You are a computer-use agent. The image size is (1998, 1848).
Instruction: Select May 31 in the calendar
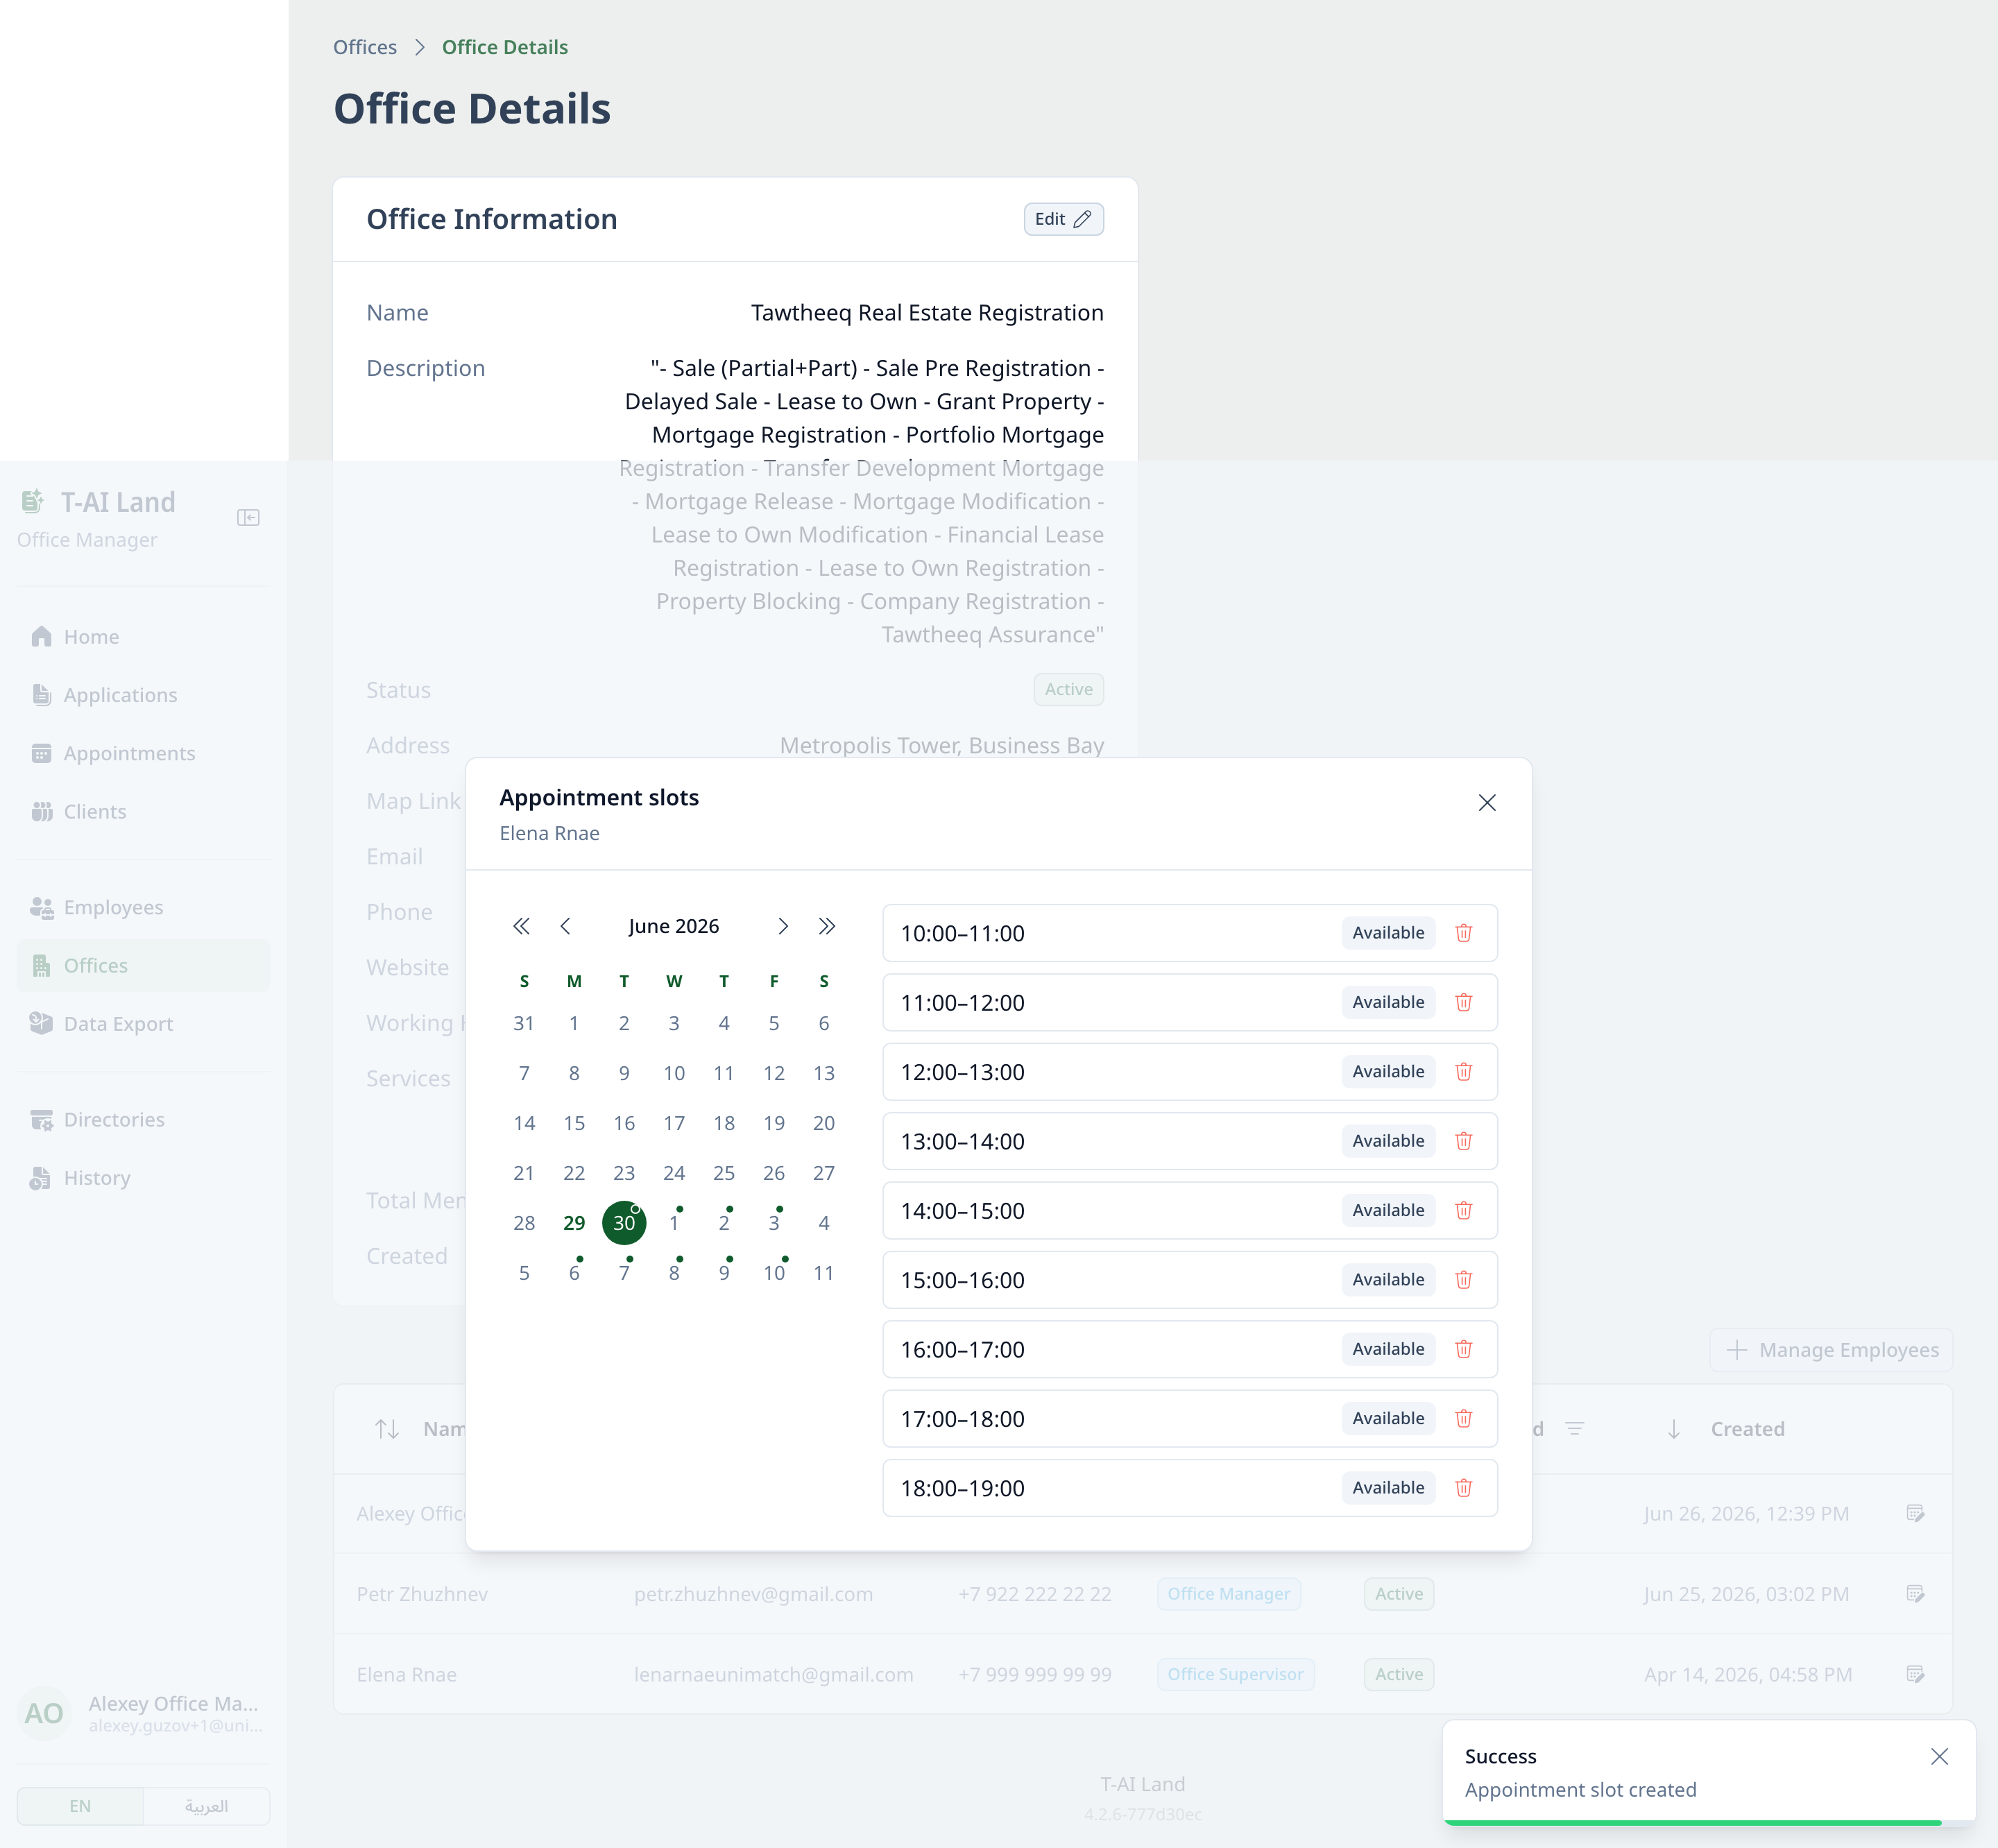(524, 1023)
